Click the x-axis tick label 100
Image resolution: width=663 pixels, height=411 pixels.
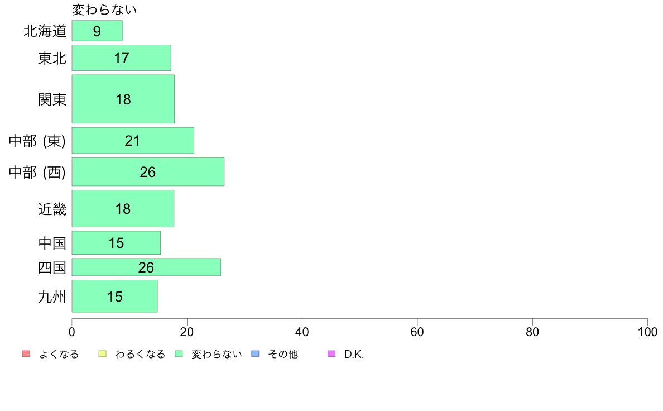tap(647, 332)
